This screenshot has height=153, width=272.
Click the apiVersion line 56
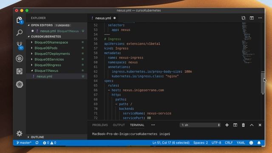(x=132, y=44)
